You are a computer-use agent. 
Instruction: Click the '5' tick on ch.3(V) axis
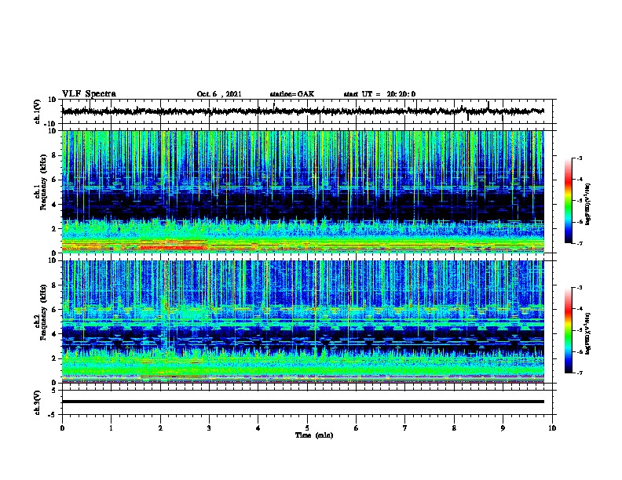[x=54, y=390]
